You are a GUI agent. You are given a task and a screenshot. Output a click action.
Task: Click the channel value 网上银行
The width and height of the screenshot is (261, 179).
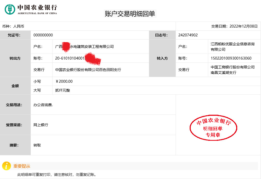point(41,125)
